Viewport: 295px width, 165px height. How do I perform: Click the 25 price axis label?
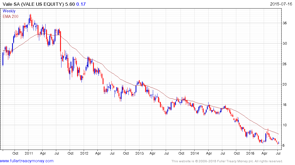[x=285, y=64]
